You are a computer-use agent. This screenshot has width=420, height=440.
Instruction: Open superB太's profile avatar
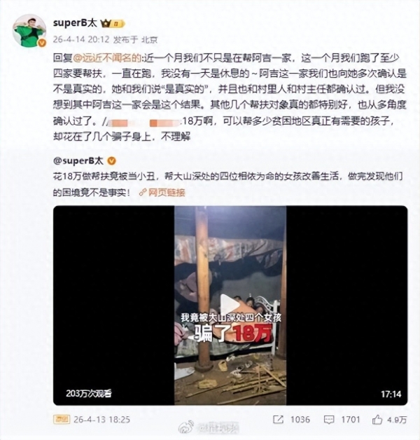point(29,31)
